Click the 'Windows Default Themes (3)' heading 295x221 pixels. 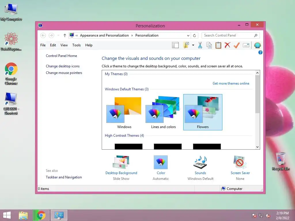pos(127,89)
